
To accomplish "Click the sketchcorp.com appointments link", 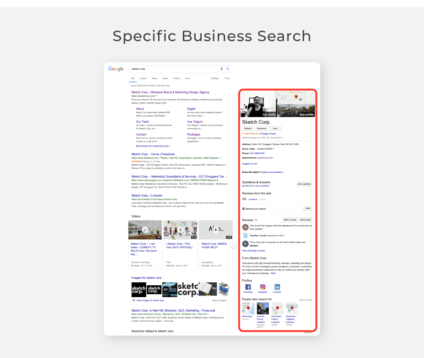I will [x=265, y=158].
